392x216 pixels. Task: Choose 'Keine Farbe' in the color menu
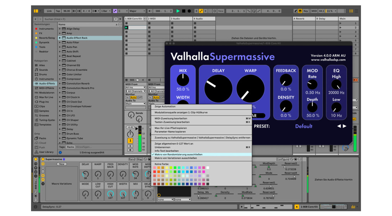coord(162,164)
